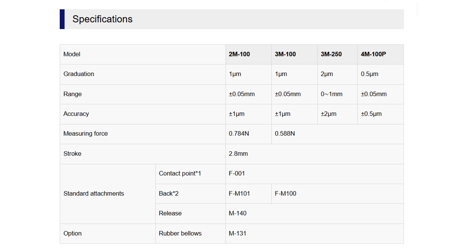
Task: Select the 4M-100P model column header
Action: (x=380, y=54)
